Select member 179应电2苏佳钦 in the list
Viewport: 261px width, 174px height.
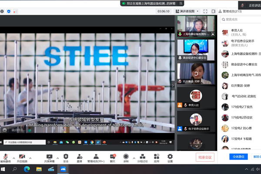point(241,117)
